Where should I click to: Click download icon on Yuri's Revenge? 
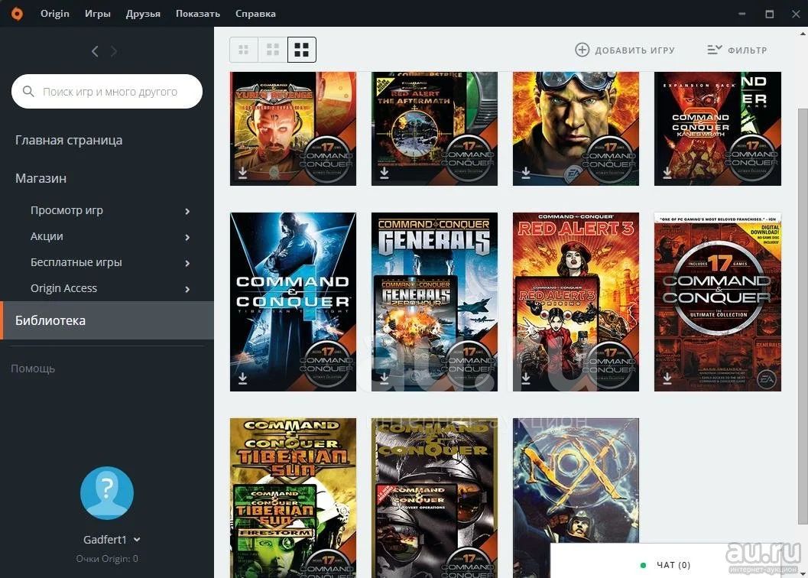click(242, 172)
